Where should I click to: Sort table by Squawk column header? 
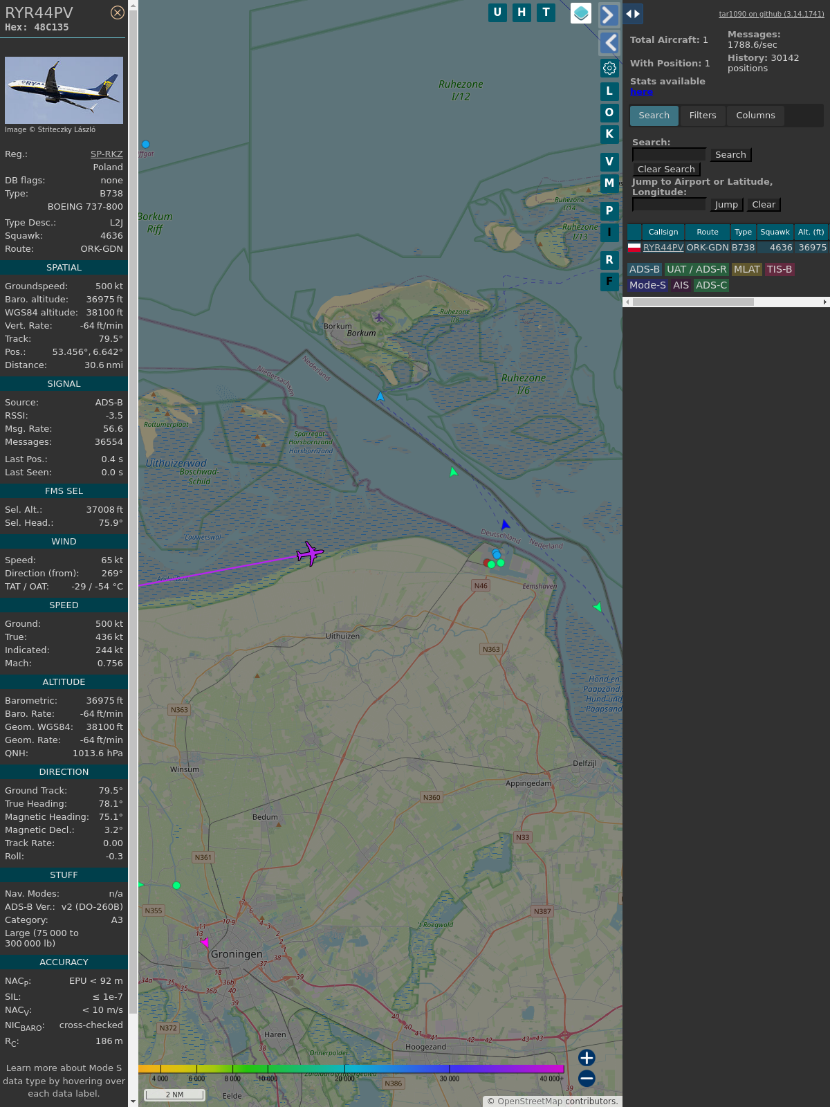775,232
